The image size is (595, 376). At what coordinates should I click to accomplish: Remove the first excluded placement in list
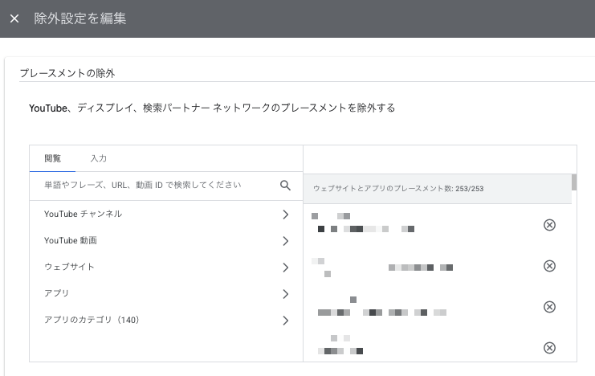549,225
